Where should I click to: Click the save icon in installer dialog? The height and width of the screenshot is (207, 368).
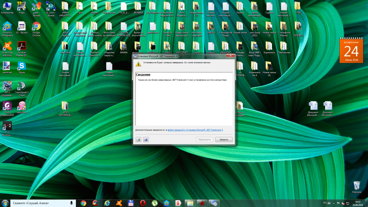pyautogui.click(x=146, y=140)
